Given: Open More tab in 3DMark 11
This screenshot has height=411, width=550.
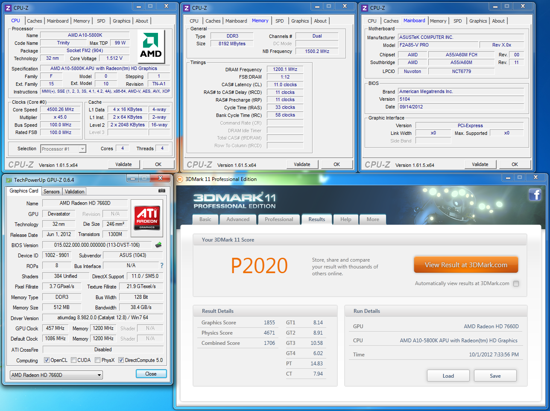Looking at the screenshot, I should pyautogui.click(x=373, y=219).
